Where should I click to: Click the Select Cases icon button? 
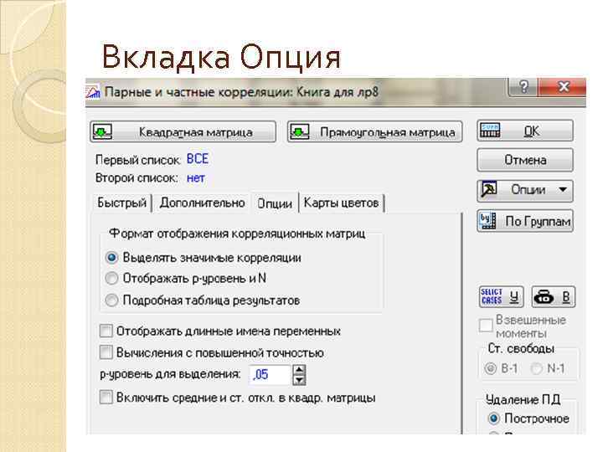[x=501, y=296]
